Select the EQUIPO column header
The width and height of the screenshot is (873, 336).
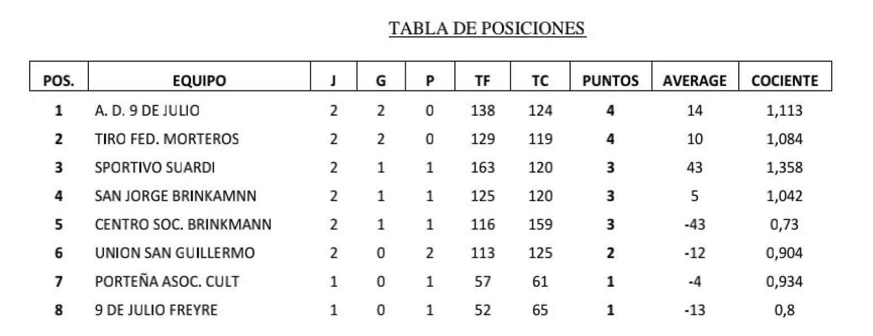200,81
